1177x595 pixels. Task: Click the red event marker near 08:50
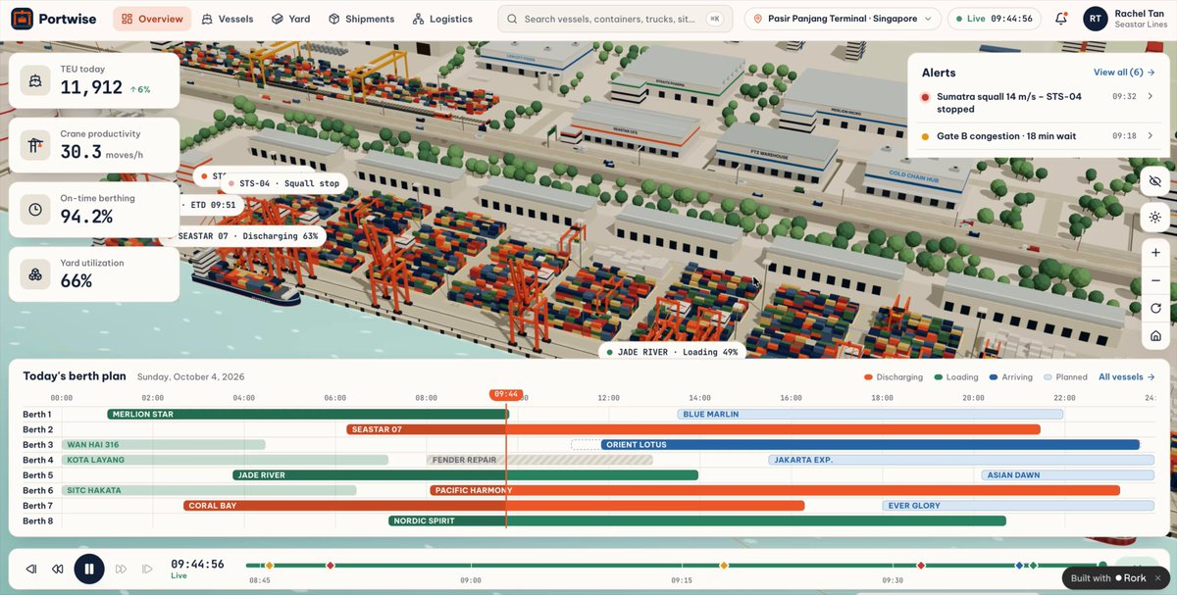coord(331,566)
